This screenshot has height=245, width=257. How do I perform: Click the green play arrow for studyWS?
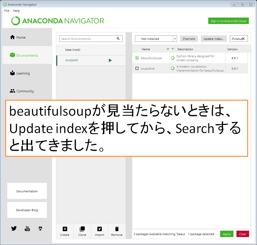110,60
